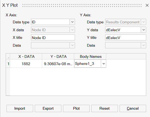150x117 pixels.
Task: Expand the Y data dEelecV dropdown
Action: coord(143,30)
